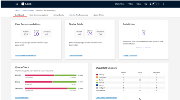Select the Shared 10 case recommendations tile
Screen dimensions: 180x100
[x=36, y=33]
